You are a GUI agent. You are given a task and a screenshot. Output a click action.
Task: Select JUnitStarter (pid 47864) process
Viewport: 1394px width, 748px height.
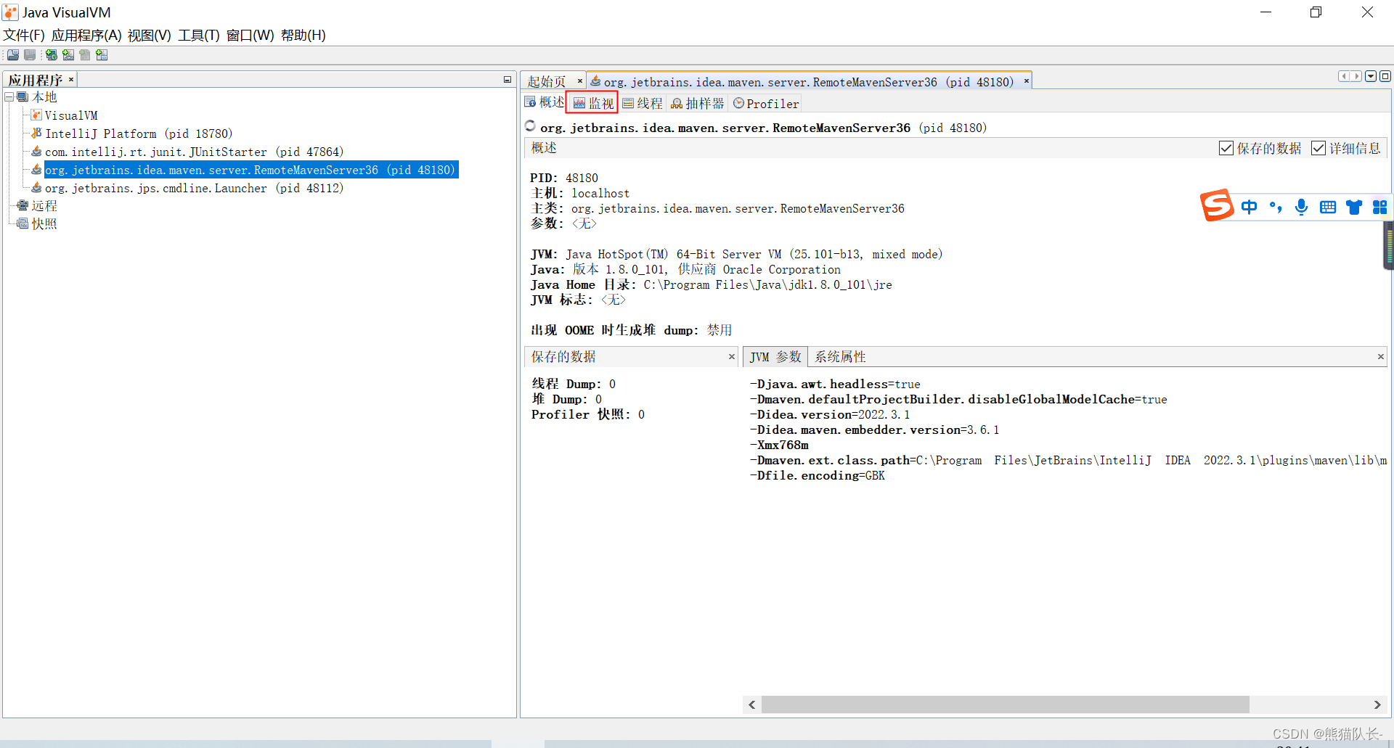[195, 152]
